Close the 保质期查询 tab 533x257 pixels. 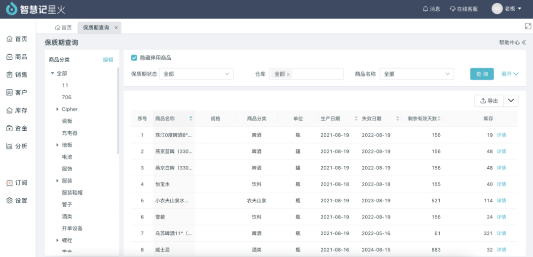coord(116,28)
